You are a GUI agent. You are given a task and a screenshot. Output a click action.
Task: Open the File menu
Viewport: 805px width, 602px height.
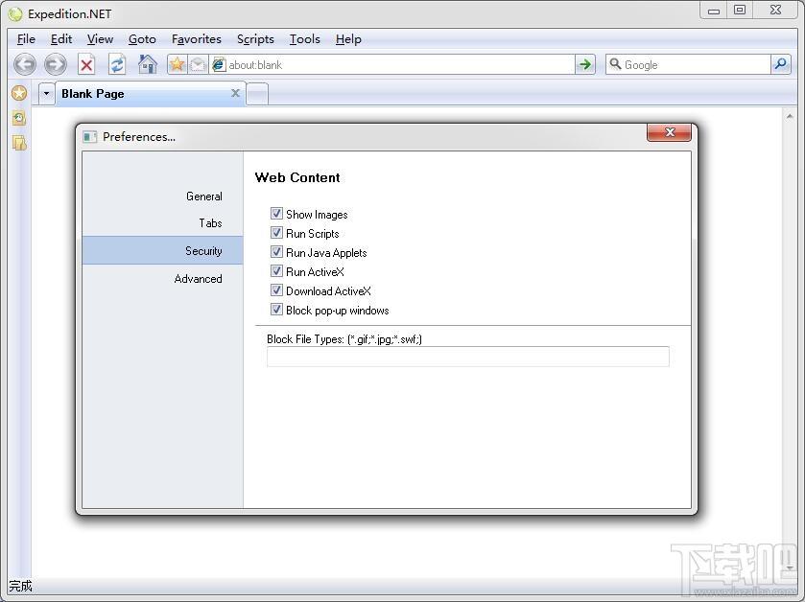(26, 39)
